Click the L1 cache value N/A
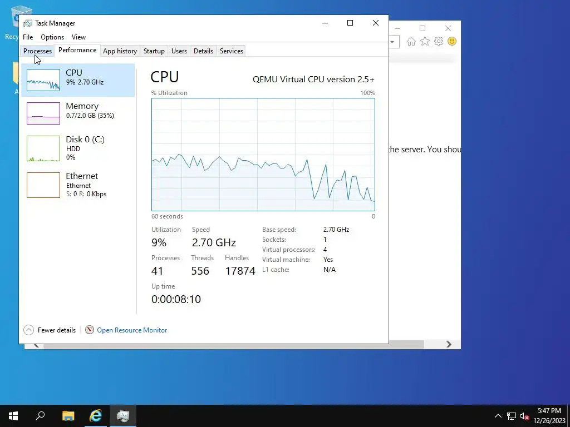The height and width of the screenshot is (427, 570). point(330,270)
